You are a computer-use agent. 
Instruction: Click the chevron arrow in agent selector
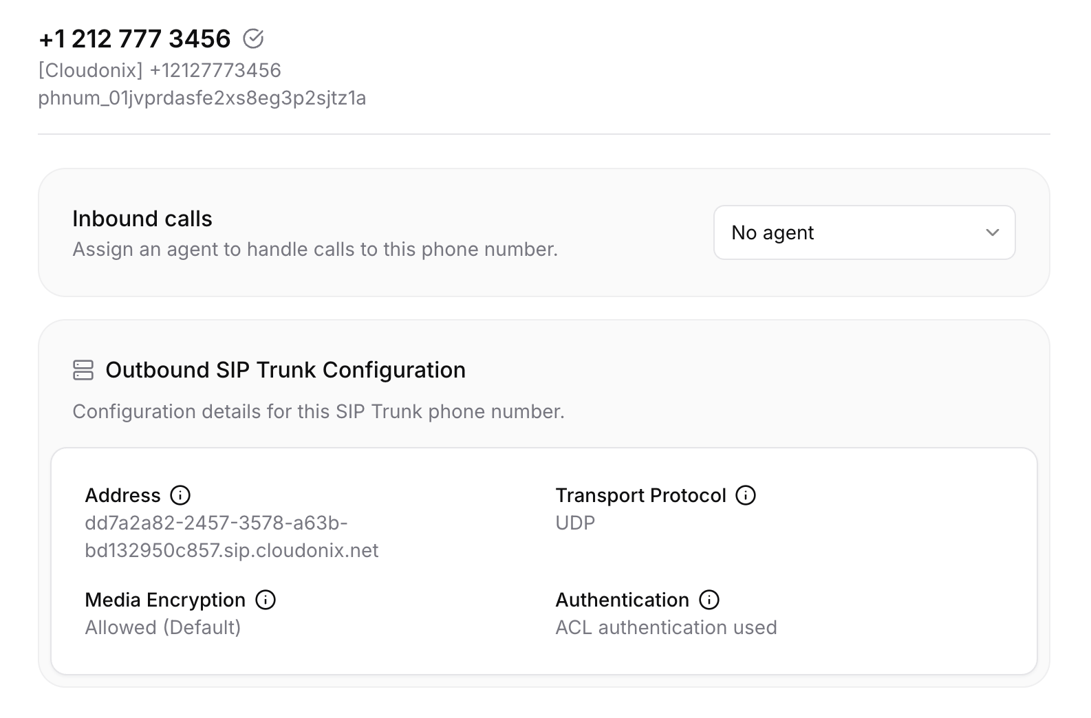(992, 232)
